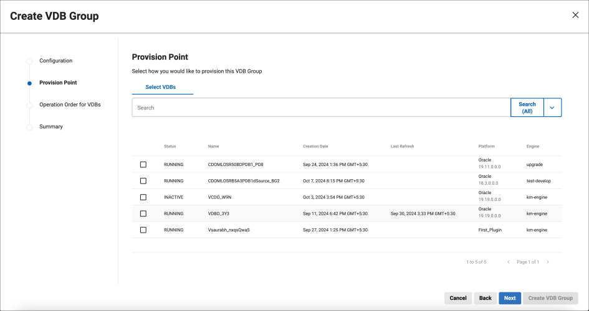This screenshot has width=589, height=311.
Task: Tick the Vsaurabh_nxqsQwaS checkbox
Action: click(143, 230)
